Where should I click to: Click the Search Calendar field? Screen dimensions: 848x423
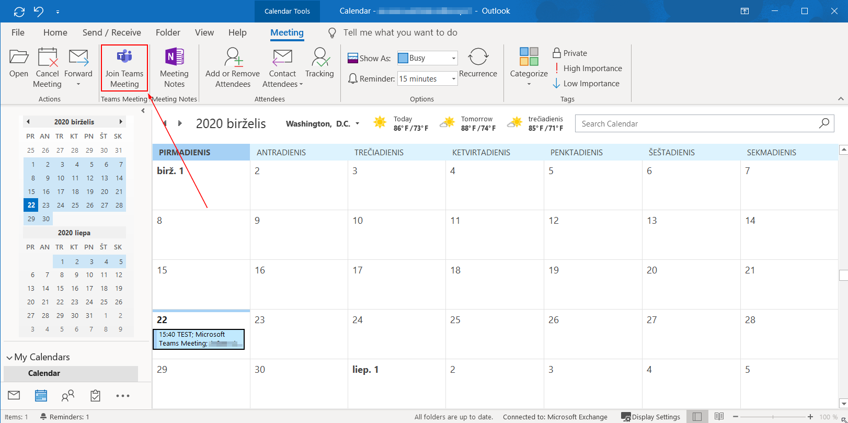(698, 124)
